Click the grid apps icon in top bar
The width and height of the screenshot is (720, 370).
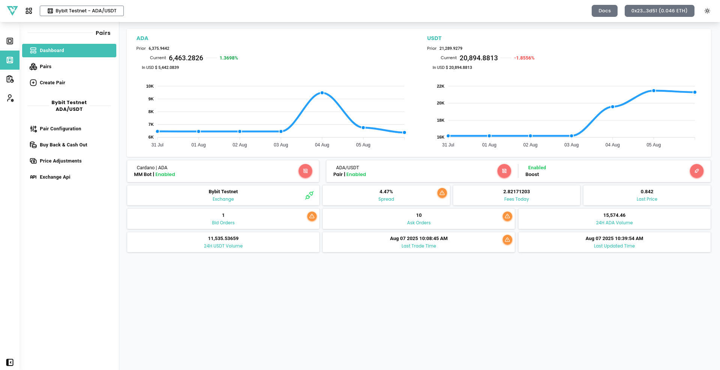click(29, 11)
